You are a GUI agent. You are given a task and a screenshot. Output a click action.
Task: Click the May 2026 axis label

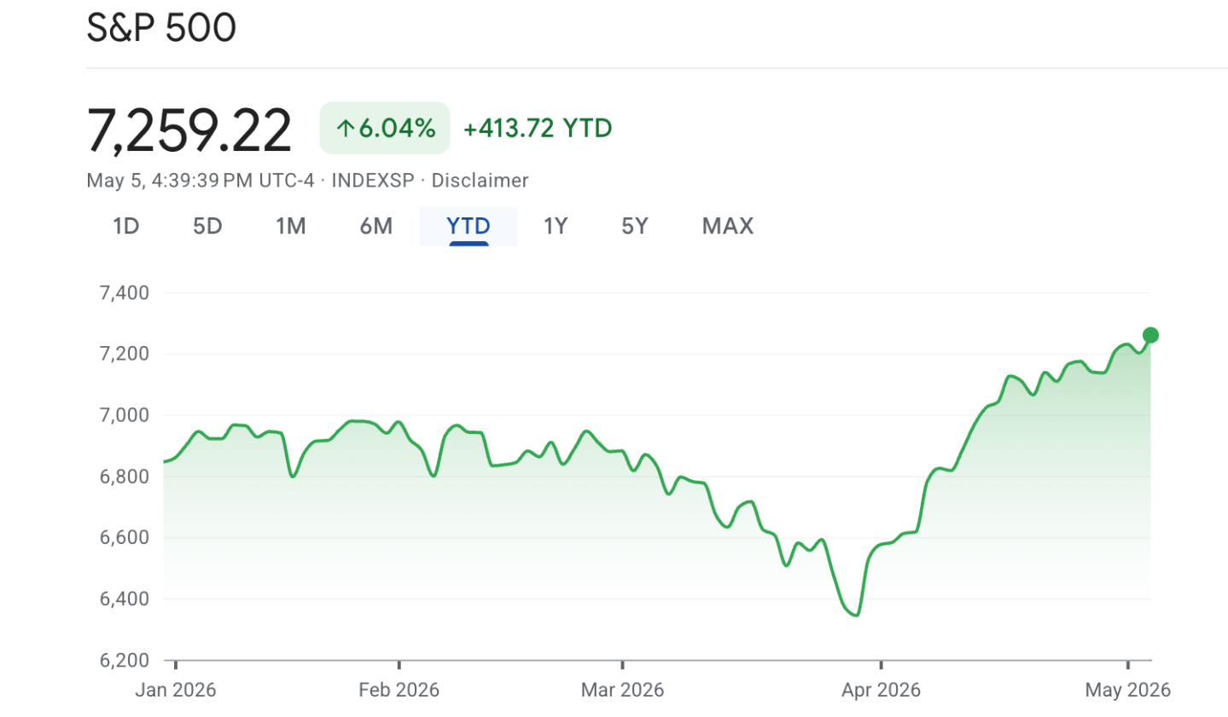(1127, 690)
